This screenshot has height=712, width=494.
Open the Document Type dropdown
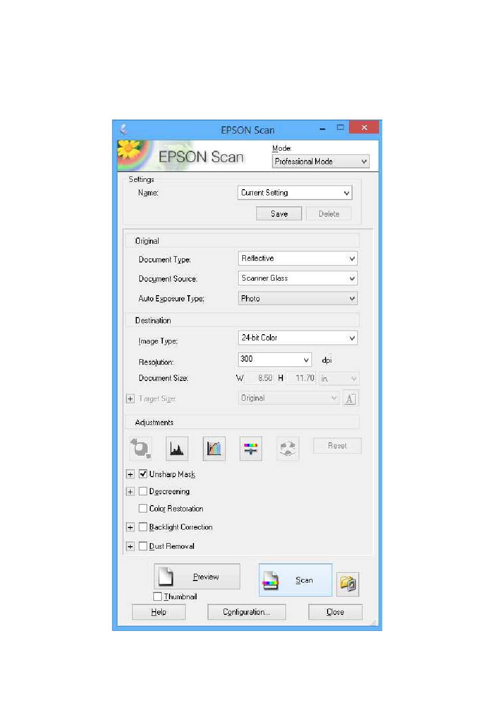[298, 258]
